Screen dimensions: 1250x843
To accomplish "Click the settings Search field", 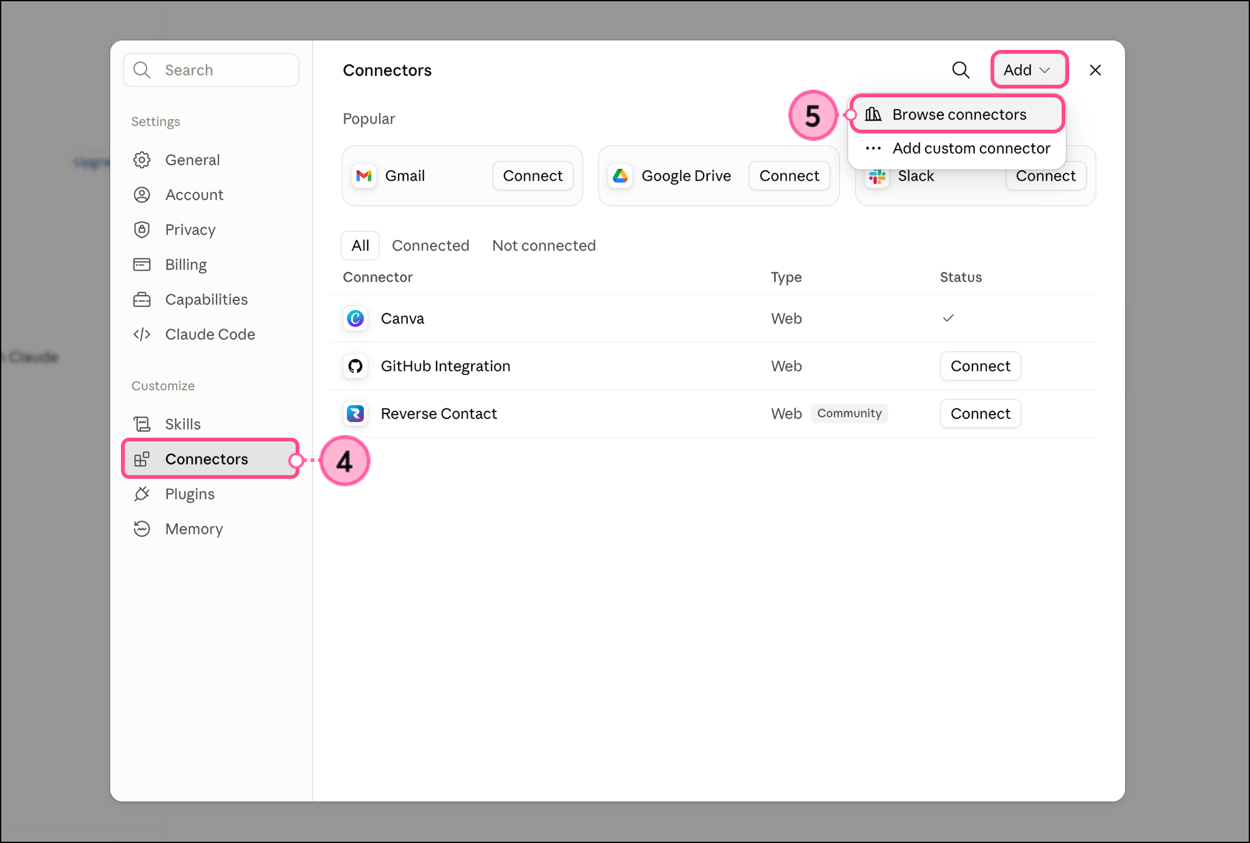I will pos(211,70).
